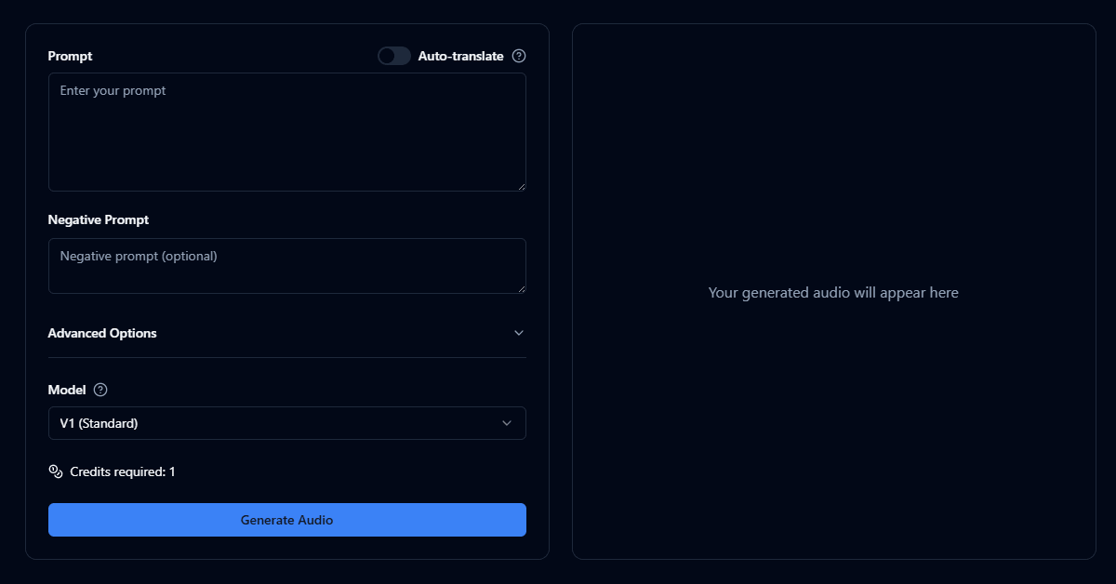The image size is (1116, 584).
Task: Click the chevron icon on Advanced Options
Action: click(x=519, y=333)
